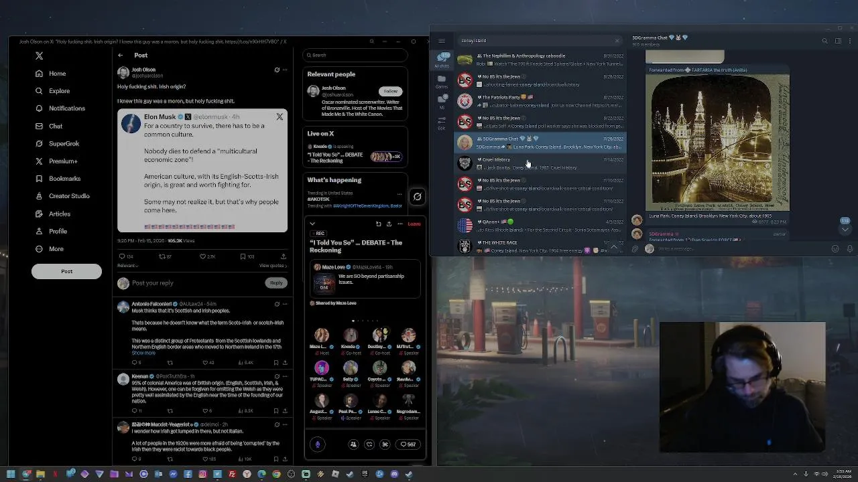
Task: Open Telegram chat more options menu
Action: tap(849, 41)
